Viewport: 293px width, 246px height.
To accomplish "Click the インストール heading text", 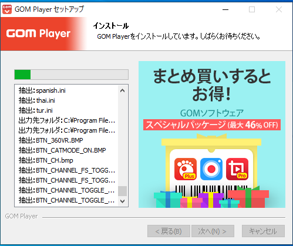I will click(x=111, y=26).
